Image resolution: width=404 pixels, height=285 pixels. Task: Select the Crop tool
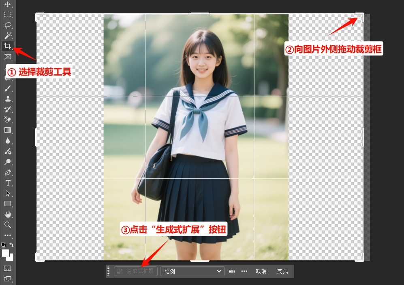(8, 46)
